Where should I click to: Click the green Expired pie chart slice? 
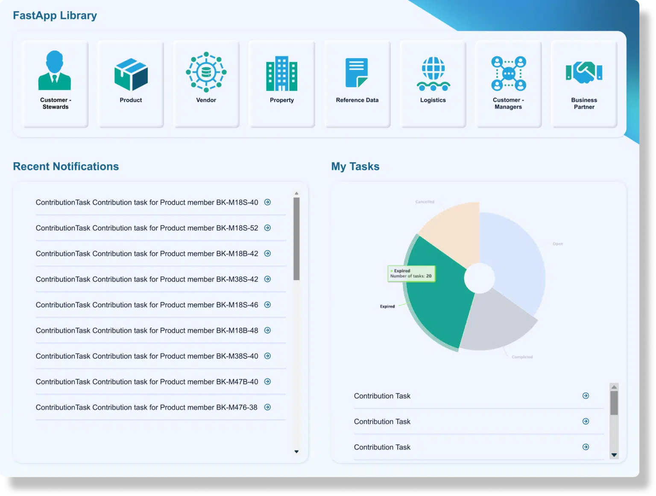(x=436, y=299)
